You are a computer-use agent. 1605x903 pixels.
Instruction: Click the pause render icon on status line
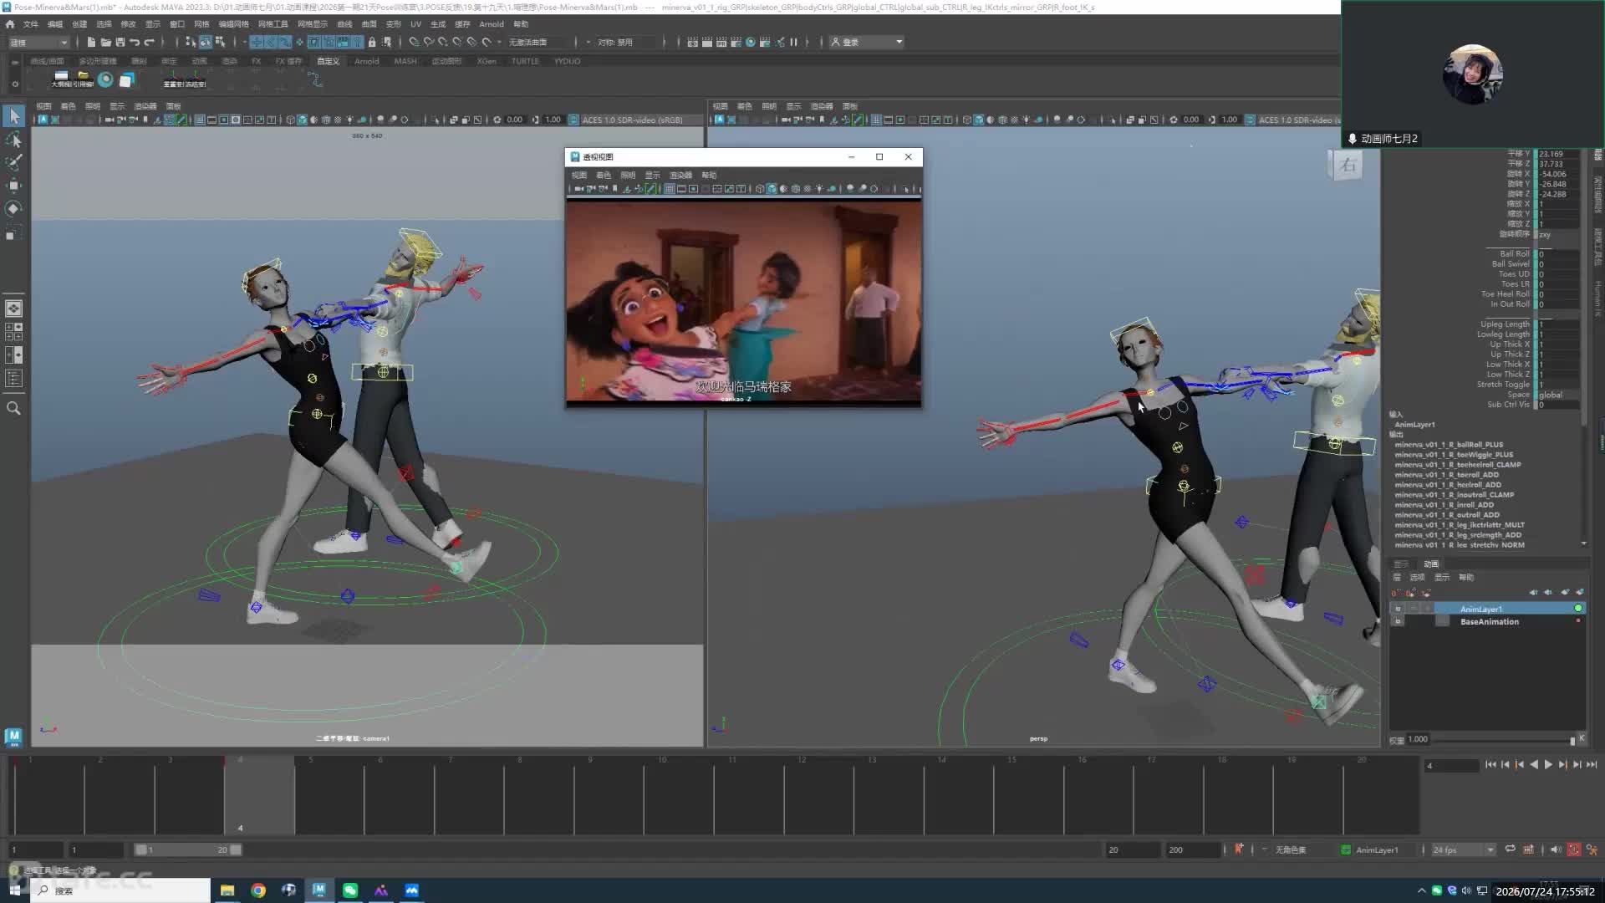(794, 42)
